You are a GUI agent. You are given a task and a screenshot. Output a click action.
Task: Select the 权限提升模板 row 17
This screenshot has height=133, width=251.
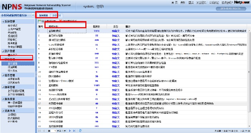(x=142, y=104)
